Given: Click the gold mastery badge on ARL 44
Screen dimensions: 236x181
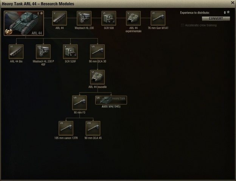Looking at the screenshot, I should point(9,32).
